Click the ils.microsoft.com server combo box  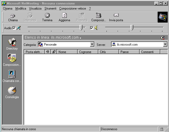tap(139, 44)
